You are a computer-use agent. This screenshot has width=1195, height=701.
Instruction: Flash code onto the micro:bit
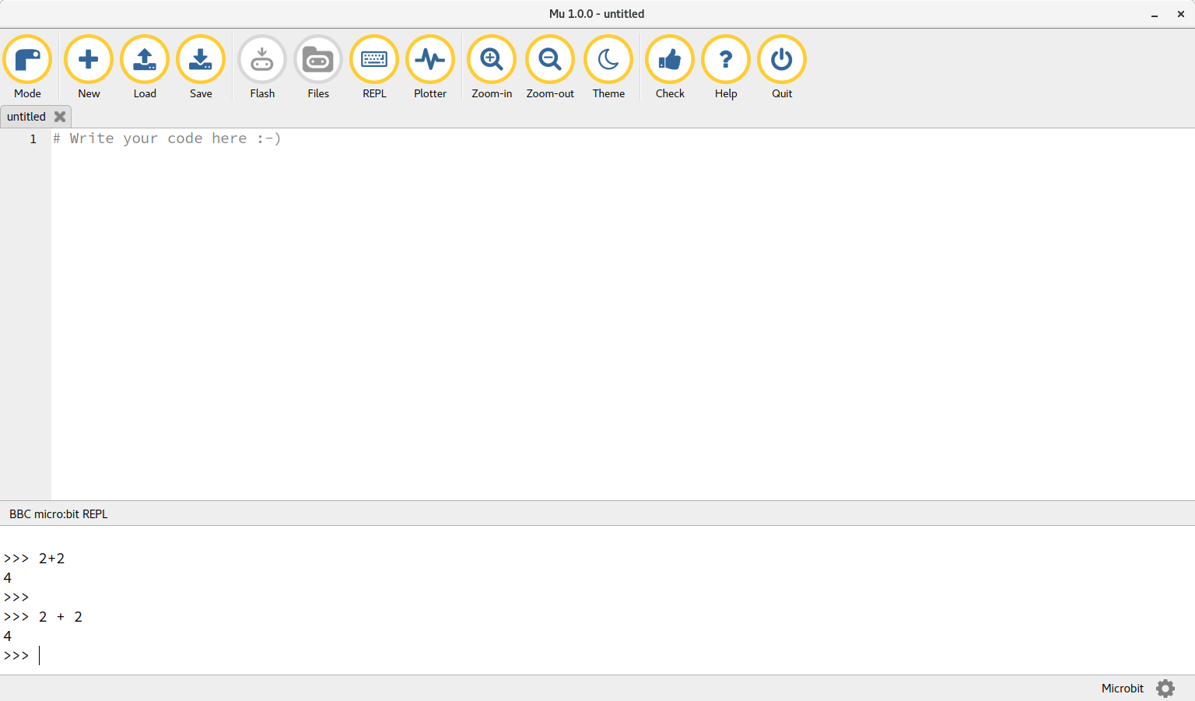262,67
